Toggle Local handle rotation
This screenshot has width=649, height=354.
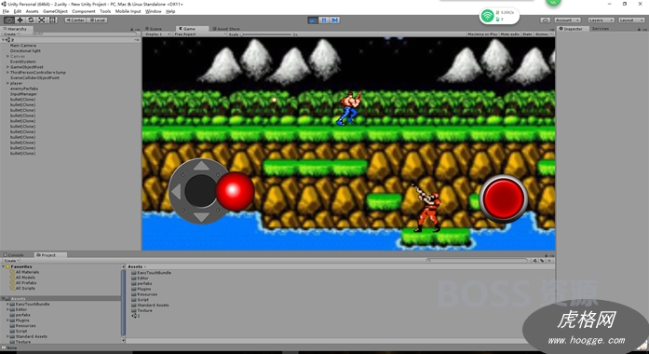point(97,20)
